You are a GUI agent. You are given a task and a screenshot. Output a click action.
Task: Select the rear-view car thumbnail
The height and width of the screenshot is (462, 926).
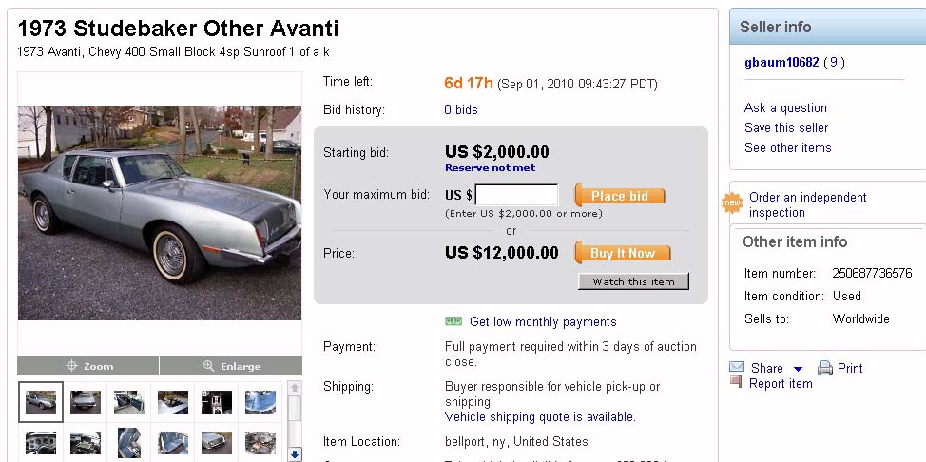[x=85, y=401]
